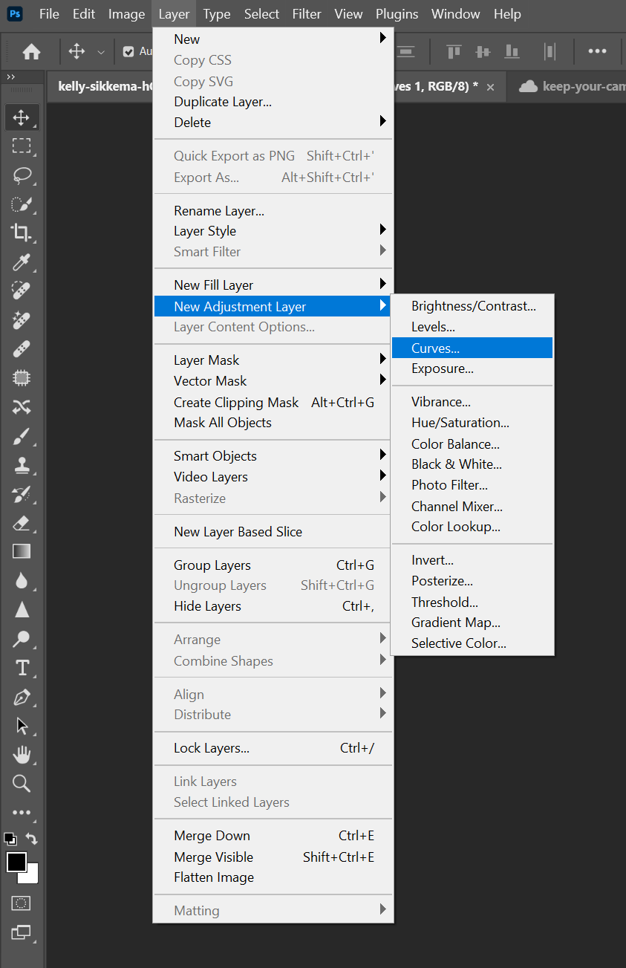The width and height of the screenshot is (626, 968).
Task: Activate the Crop tool
Action: click(22, 233)
